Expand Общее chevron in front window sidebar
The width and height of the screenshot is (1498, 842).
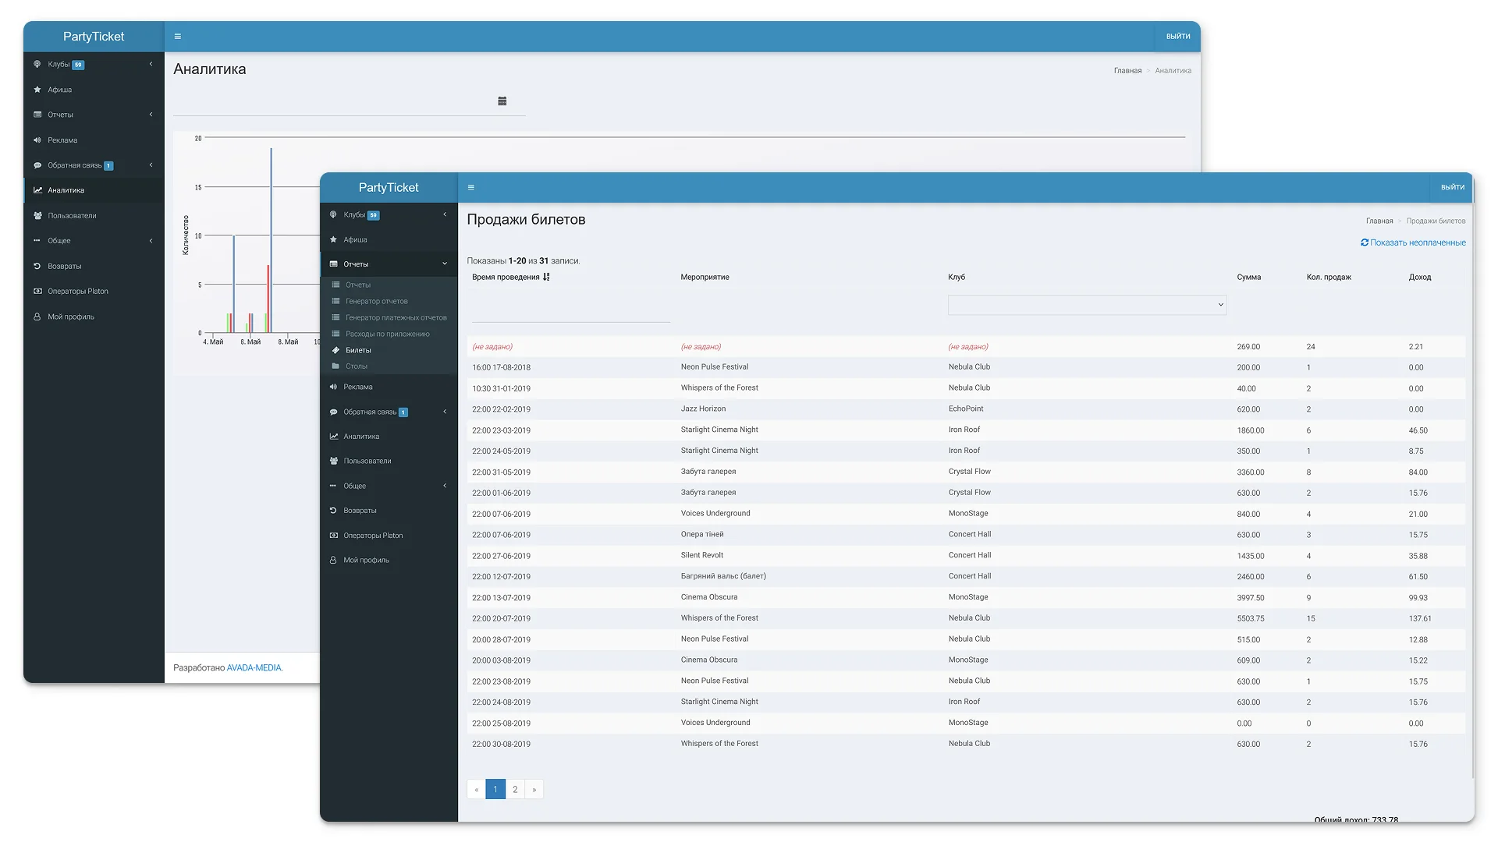point(445,486)
